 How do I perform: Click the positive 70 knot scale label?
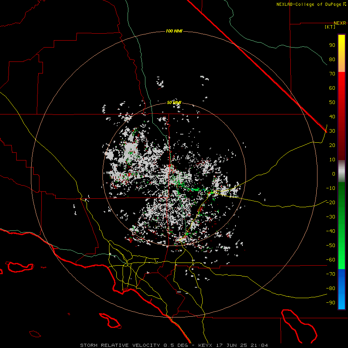point(332,74)
